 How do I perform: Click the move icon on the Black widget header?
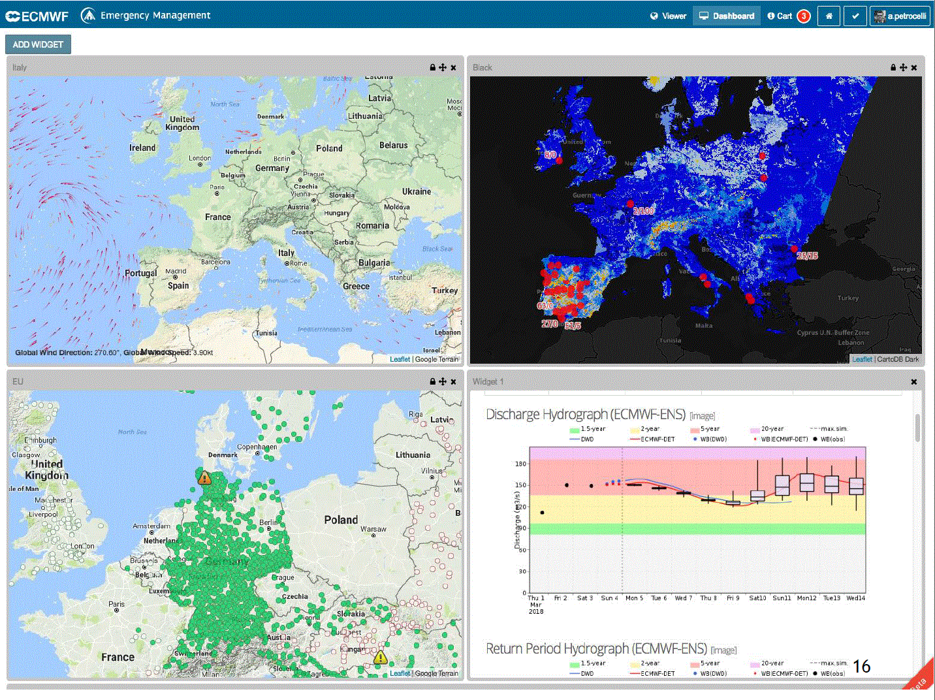point(903,67)
